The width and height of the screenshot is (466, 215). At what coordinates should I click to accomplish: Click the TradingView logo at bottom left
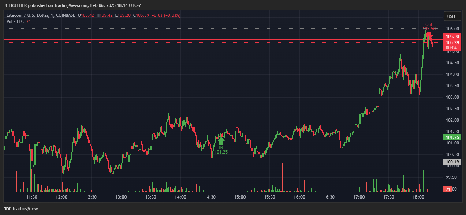pos(21,208)
